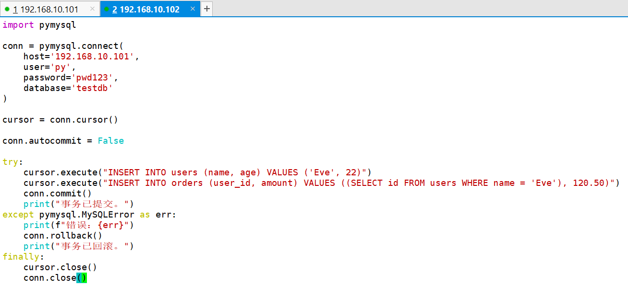Screen dimensions: 628x286
Task: Click the 'import pymysql' line
Action: (x=39, y=25)
